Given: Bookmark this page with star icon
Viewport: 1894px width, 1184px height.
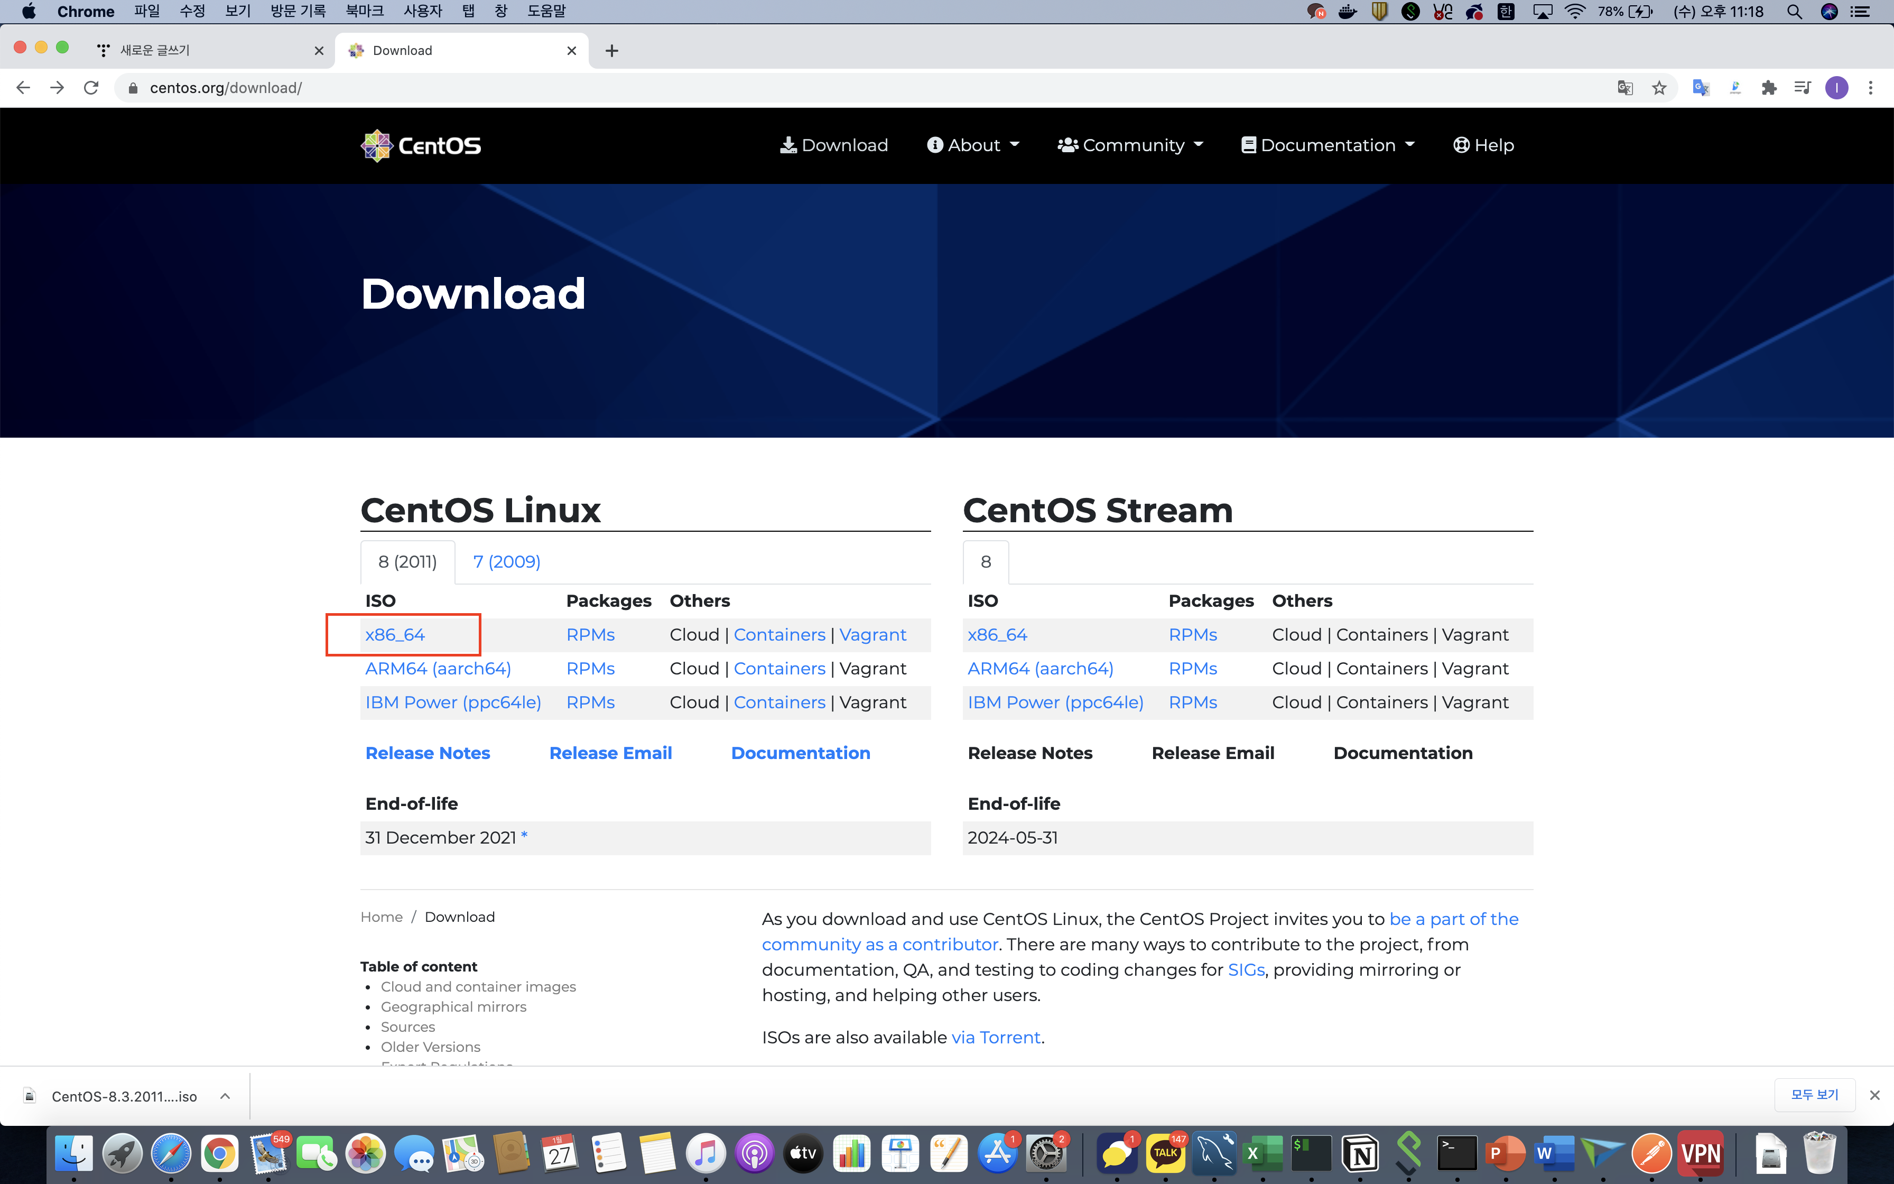Looking at the screenshot, I should tap(1658, 88).
